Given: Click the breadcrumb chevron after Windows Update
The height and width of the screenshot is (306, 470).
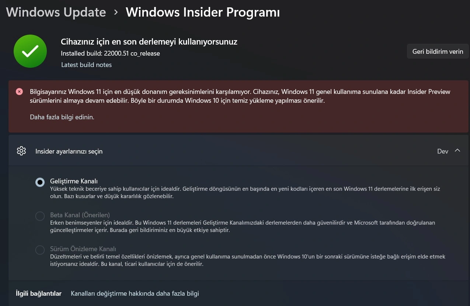Looking at the screenshot, I should pyautogui.click(x=116, y=13).
